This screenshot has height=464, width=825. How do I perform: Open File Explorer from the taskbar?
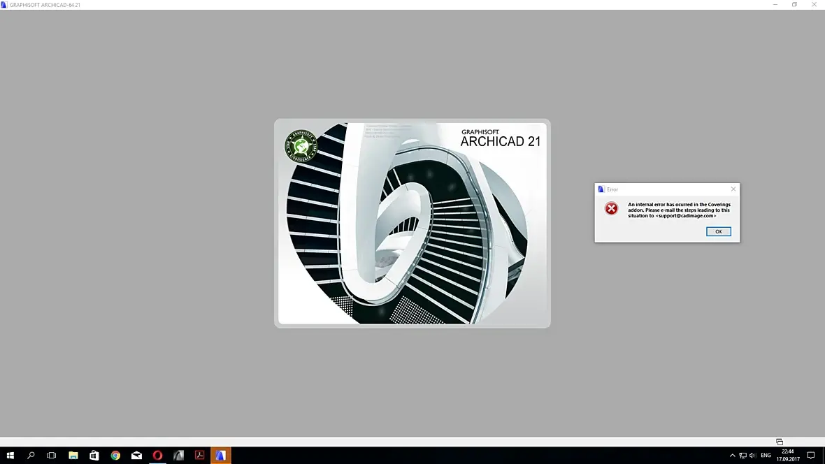pyautogui.click(x=73, y=455)
